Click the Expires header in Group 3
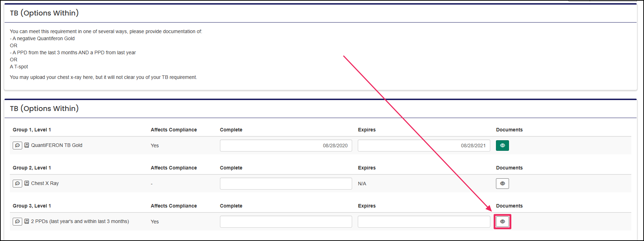644x241 pixels. click(367, 206)
